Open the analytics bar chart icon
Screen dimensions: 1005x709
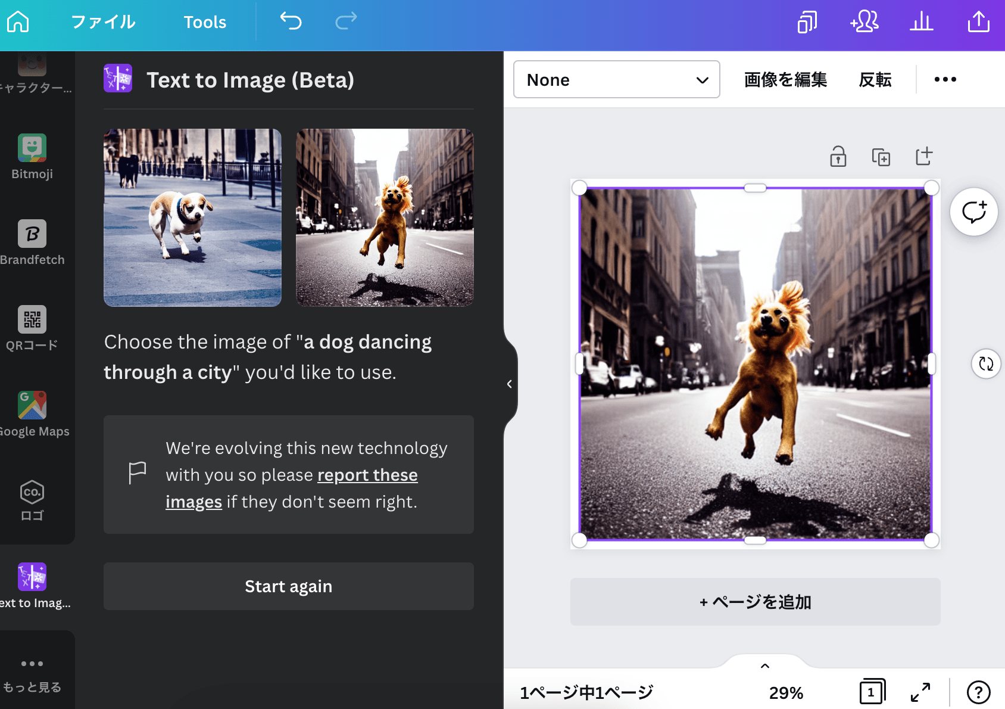[x=921, y=22]
